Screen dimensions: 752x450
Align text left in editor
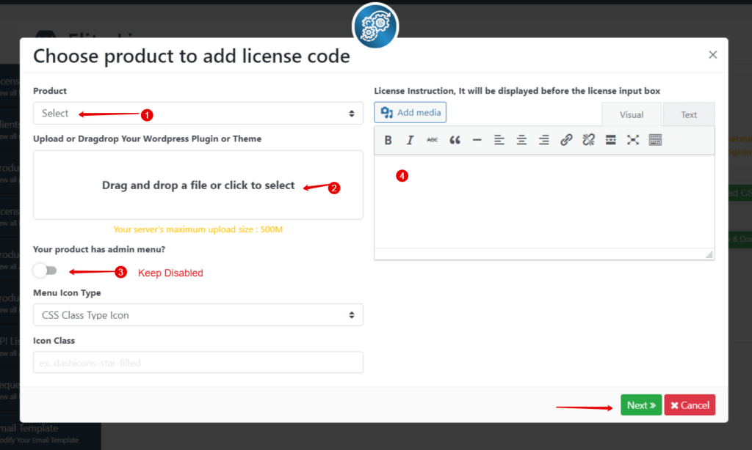click(499, 140)
